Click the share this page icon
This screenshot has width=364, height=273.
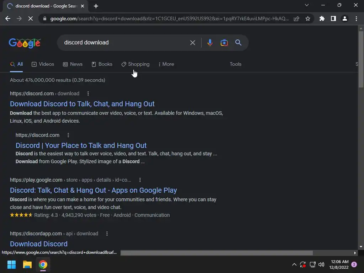pos(296,18)
